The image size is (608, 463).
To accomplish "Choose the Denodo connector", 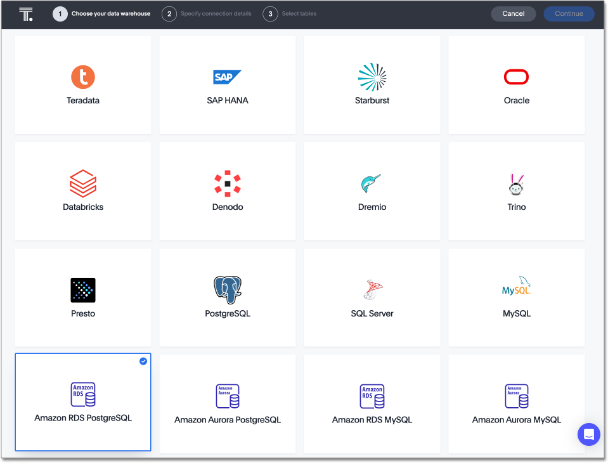I will point(227,183).
